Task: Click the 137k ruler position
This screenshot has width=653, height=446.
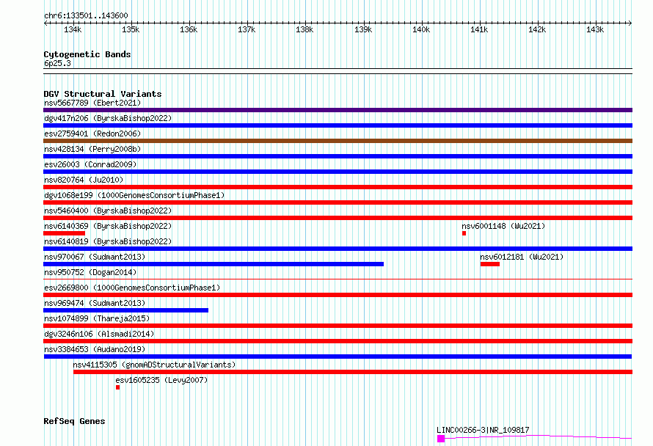Action: pyautogui.click(x=247, y=29)
